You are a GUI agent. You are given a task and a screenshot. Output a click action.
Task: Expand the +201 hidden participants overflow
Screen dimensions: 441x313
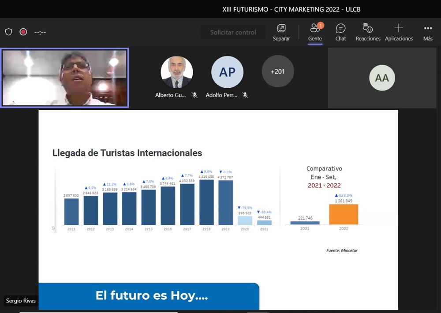[278, 71]
